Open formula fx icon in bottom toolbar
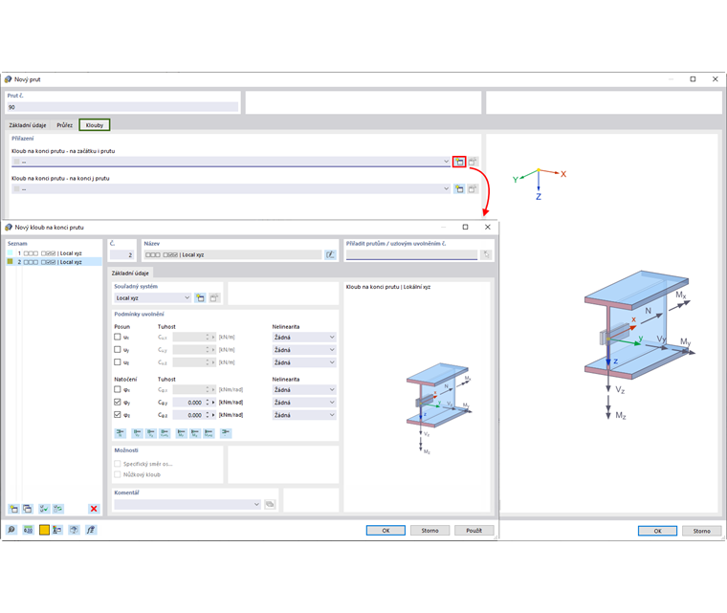Viewport: 727px width, 613px height. point(91,530)
